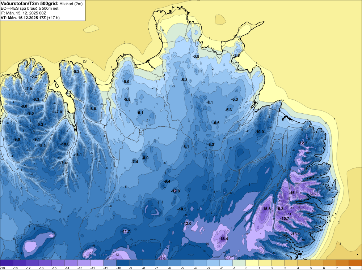The width and height of the screenshot is (362, 270).
Task: Click the -12.3 temperature label
Action: 303,143
